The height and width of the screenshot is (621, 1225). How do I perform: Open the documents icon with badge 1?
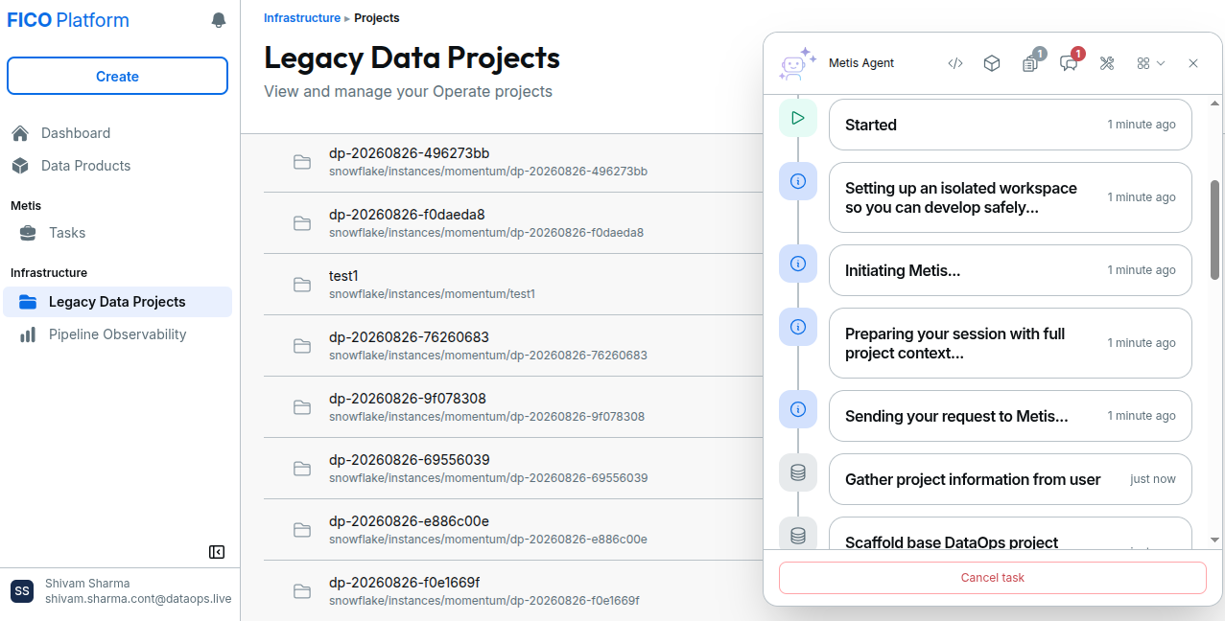(x=1030, y=63)
